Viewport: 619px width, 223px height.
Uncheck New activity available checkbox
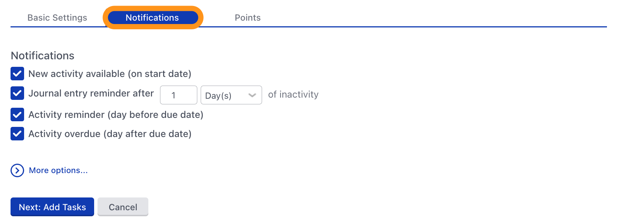17,74
